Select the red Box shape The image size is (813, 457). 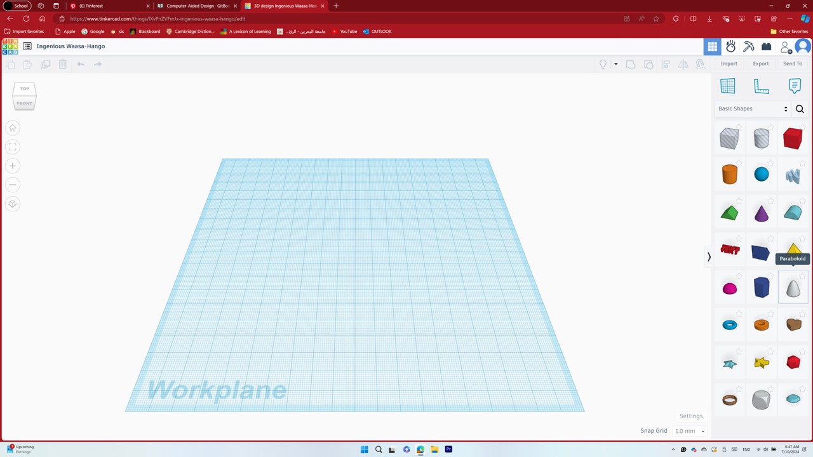tap(793, 138)
